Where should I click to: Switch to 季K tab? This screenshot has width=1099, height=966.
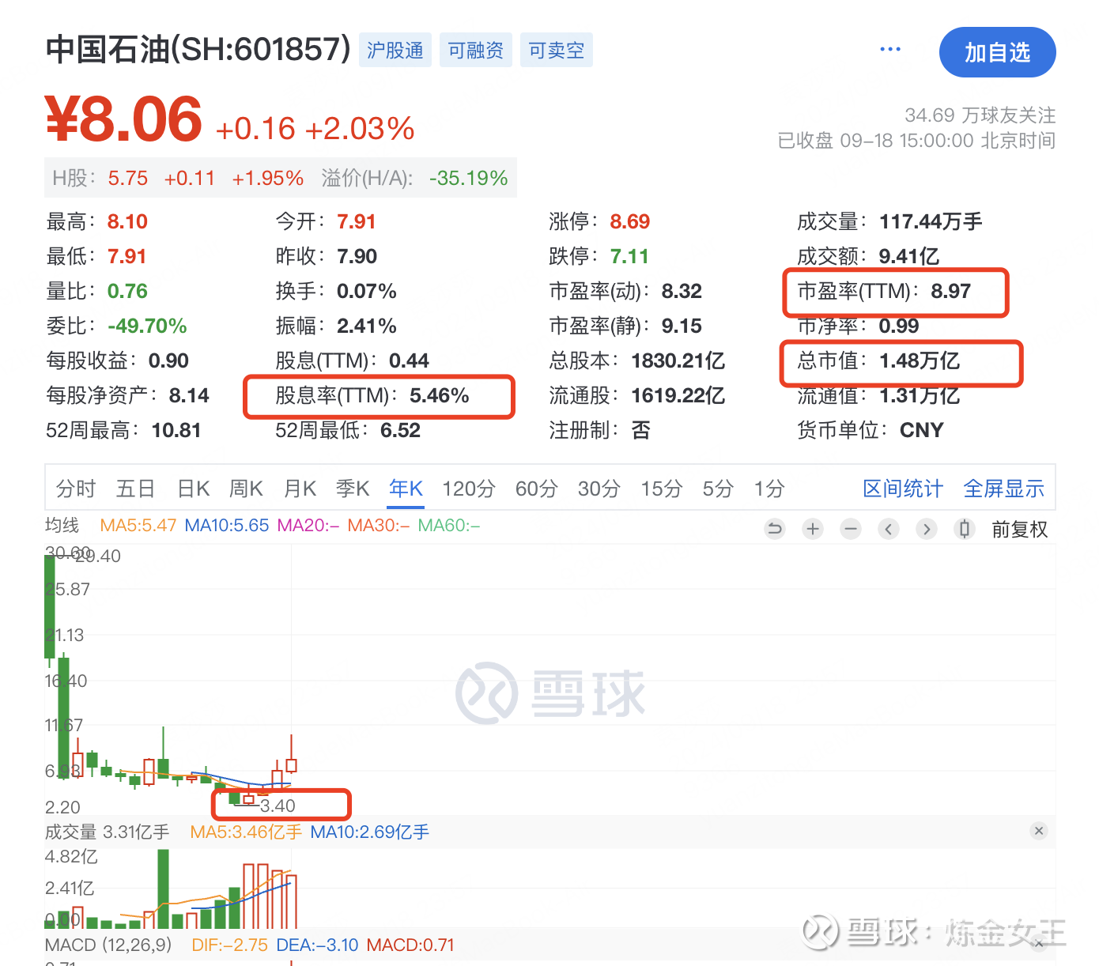coord(353,489)
